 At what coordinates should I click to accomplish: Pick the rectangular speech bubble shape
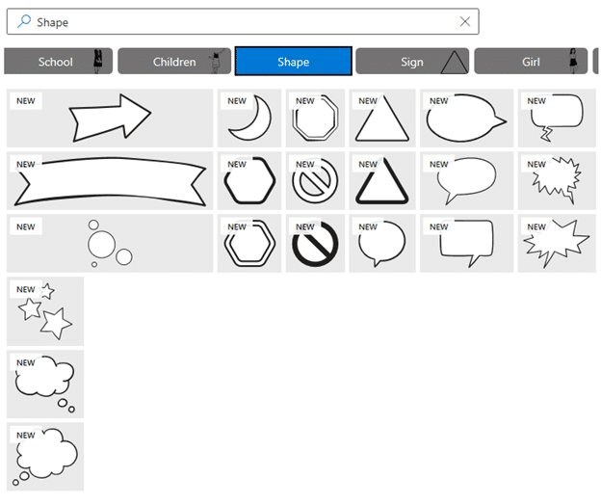point(466,244)
